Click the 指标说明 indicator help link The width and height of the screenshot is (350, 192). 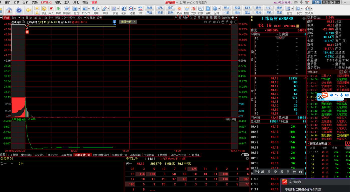point(231,119)
